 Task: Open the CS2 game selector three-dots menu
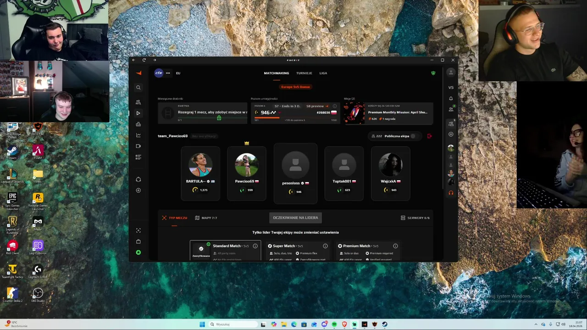(168, 73)
